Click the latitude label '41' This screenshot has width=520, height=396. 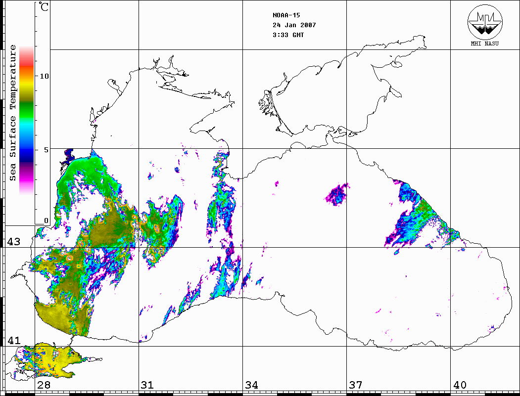pos(14,341)
